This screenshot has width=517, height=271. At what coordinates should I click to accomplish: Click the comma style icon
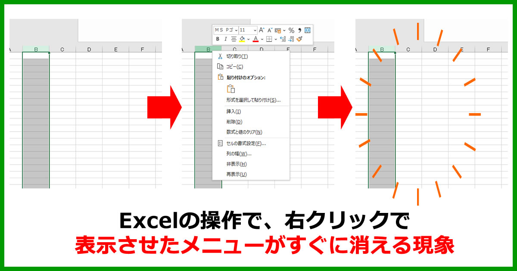(x=299, y=30)
